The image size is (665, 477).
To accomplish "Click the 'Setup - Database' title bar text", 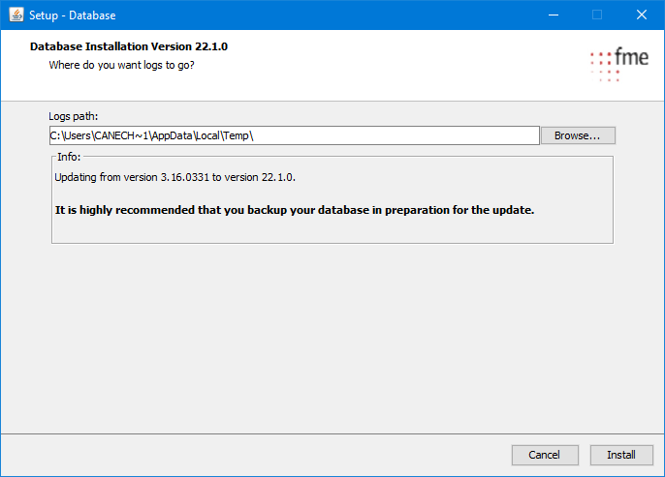I will (x=75, y=15).
